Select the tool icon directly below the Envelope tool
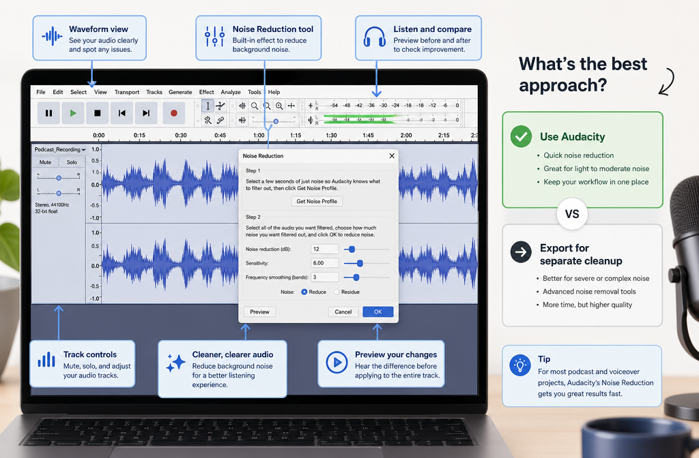699x458 pixels. coord(220,120)
